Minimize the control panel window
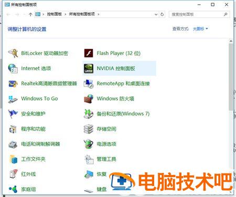236x197 pixels. pos(199,5)
